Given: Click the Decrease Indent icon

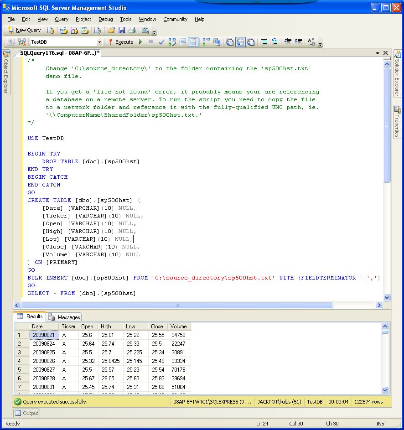Looking at the screenshot, I should (288, 42).
